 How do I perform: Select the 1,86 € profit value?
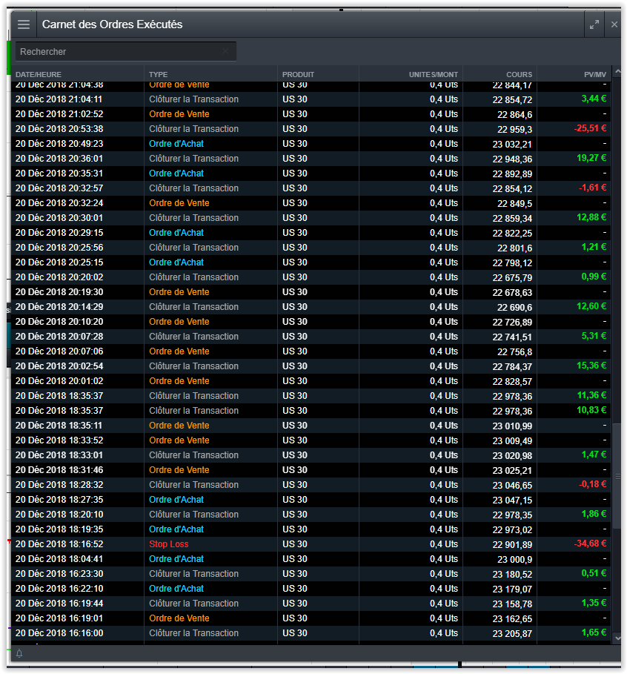594,514
